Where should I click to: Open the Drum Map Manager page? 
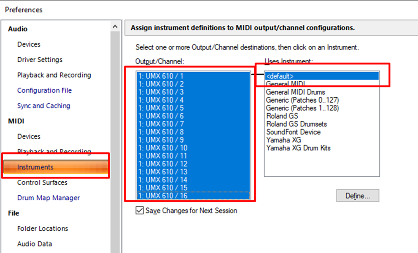tap(49, 198)
